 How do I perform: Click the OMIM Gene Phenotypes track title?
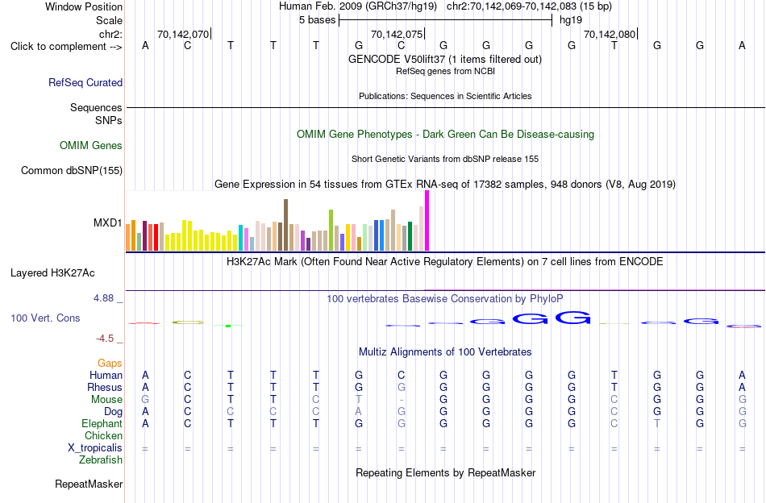(445, 135)
